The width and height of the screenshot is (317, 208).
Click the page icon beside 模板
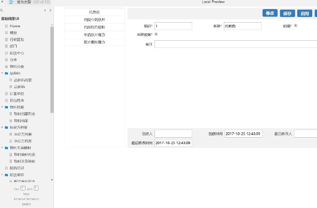pyautogui.click(x=6, y=33)
